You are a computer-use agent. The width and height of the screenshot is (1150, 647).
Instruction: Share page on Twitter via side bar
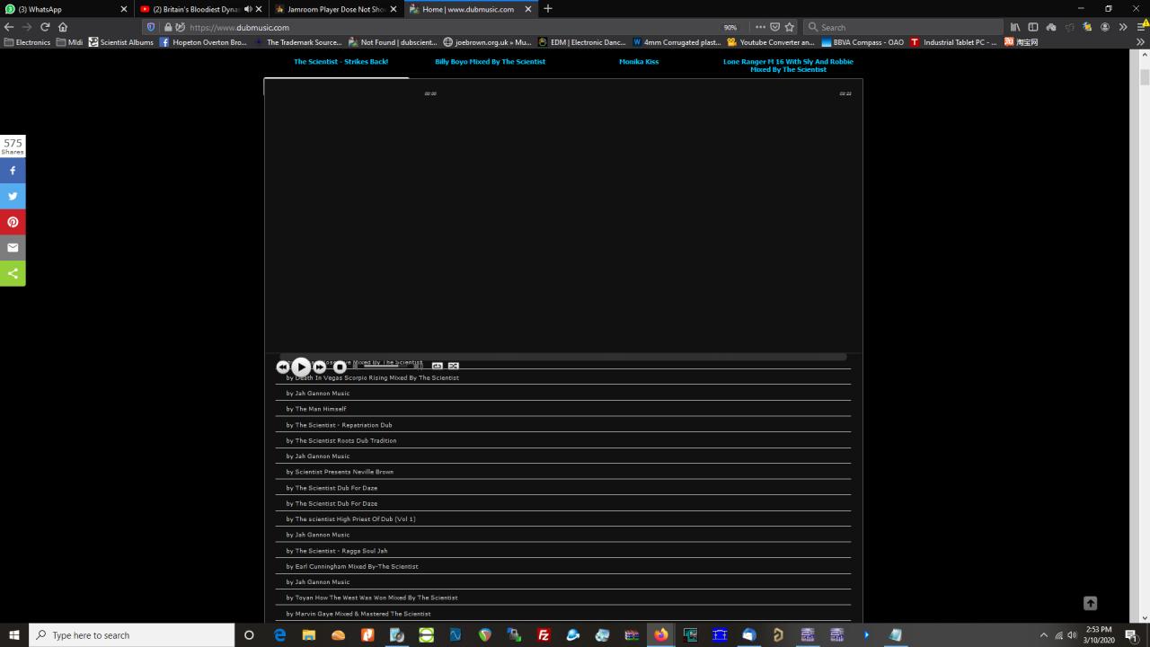pyautogui.click(x=13, y=196)
